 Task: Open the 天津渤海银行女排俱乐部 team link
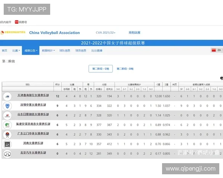(33, 96)
